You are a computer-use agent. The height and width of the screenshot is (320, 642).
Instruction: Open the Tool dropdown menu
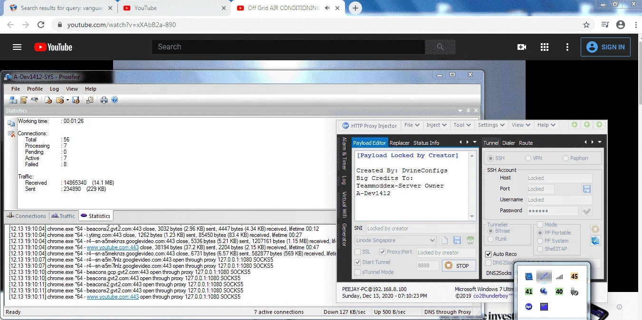point(462,125)
